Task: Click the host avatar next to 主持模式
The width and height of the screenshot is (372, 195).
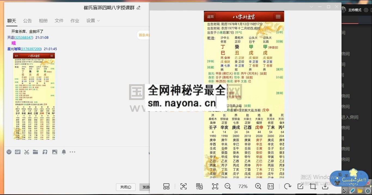Action: (344, 10)
